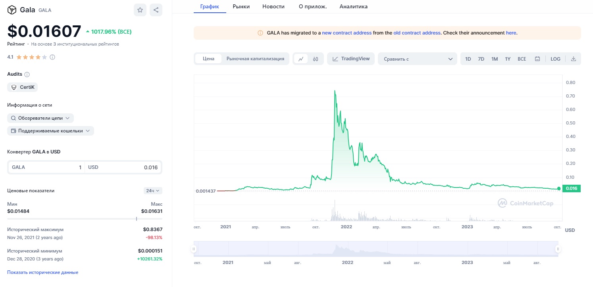Click the Gala logo icon
The image size is (593, 287).
point(12,10)
